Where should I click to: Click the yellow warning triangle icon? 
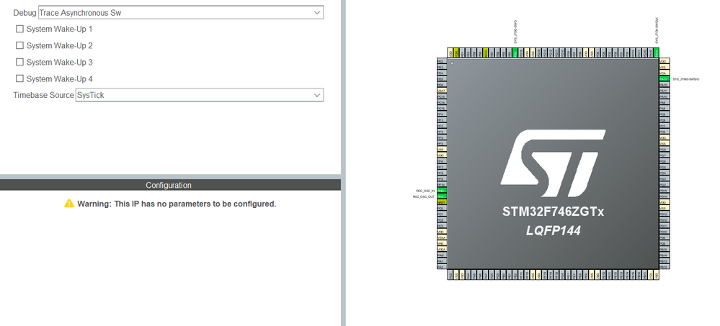pos(69,203)
